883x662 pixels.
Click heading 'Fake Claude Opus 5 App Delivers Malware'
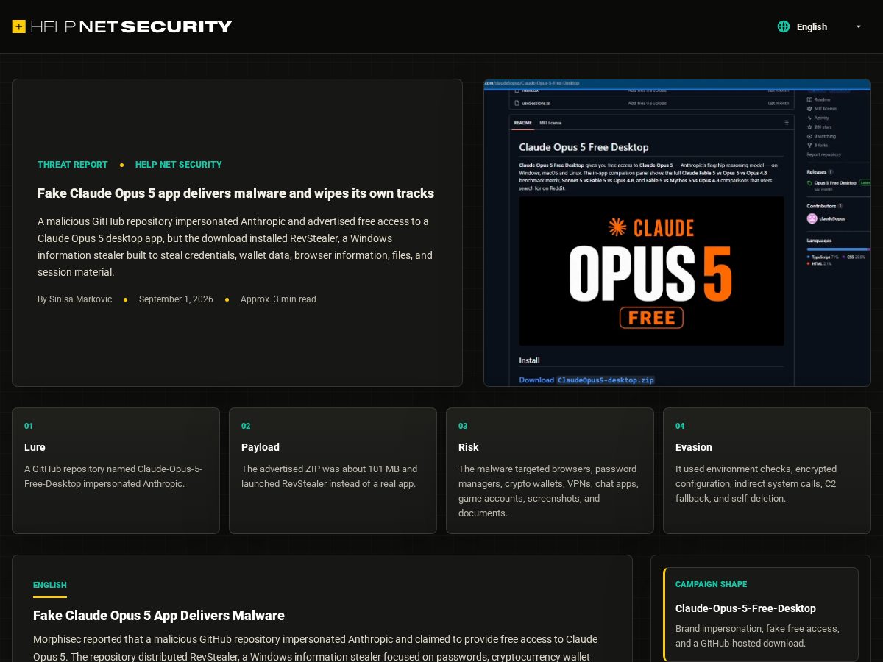(x=159, y=616)
